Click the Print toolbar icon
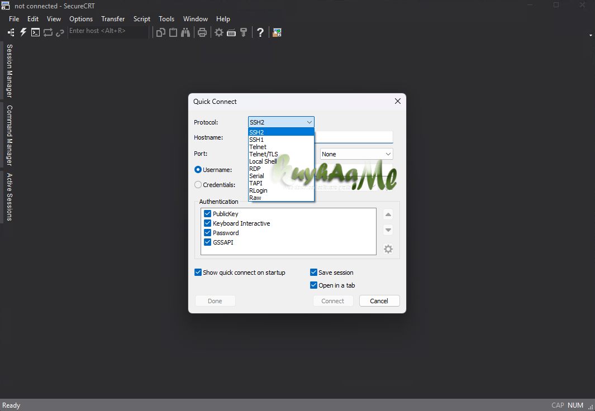The width and height of the screenshot is (595, 411). click(x=202, y=32)
